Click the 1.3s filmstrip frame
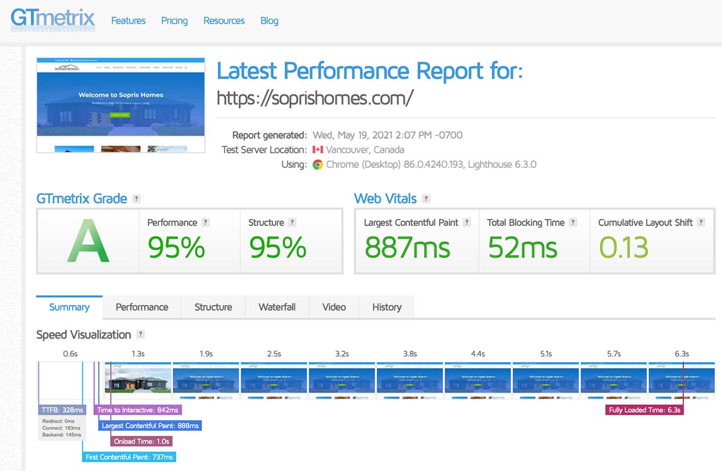This screenshot has width=722, height=471. [138, 380]
